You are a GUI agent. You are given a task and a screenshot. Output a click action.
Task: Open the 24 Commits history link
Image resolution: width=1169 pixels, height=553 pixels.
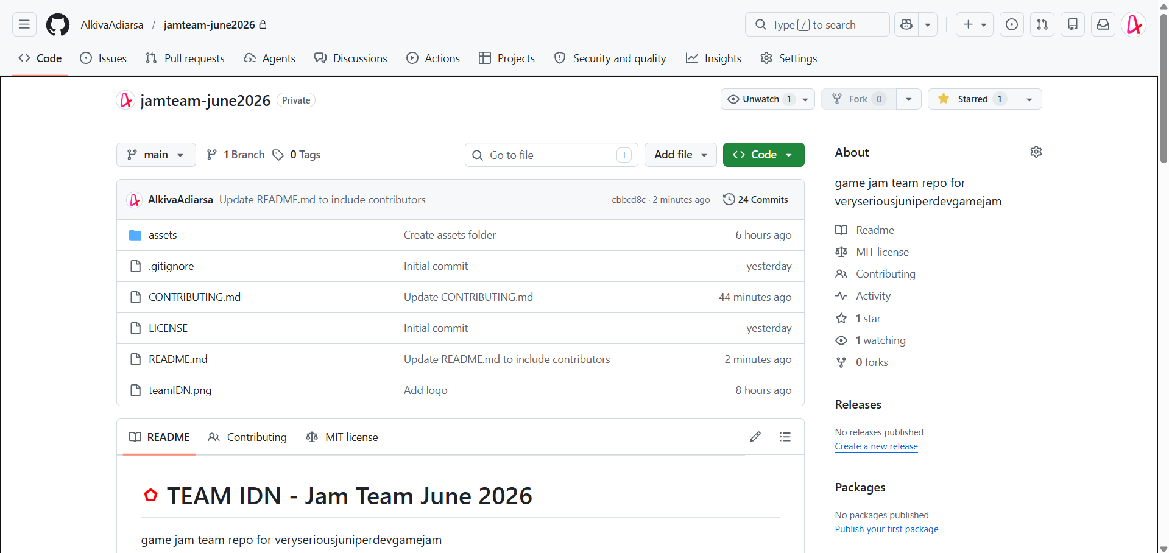(x=755, y=199)
